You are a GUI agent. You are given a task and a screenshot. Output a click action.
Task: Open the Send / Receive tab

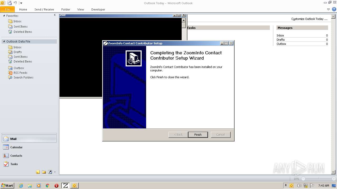(44, 9)
